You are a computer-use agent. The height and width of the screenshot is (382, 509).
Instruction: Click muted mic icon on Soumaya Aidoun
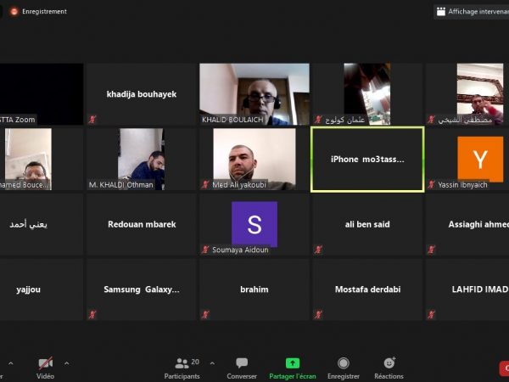click(205, 250)
